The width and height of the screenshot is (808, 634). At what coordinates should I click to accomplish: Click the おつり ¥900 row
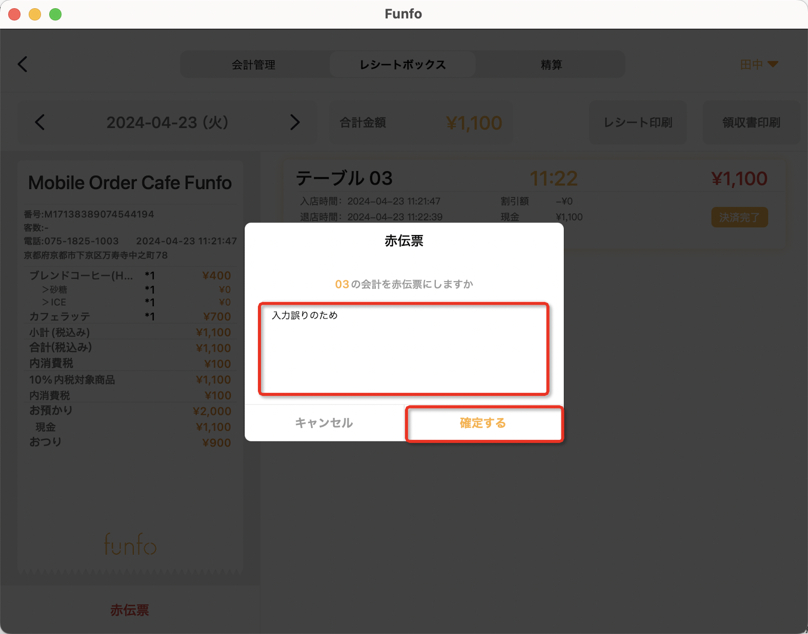[x=130, y=442]
